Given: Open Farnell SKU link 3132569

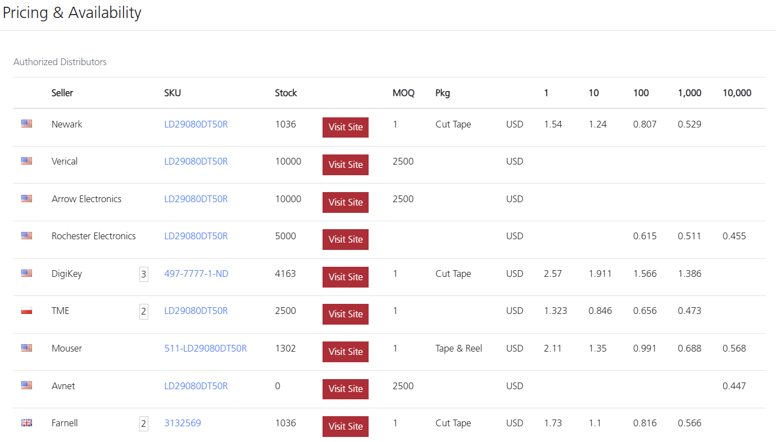Looking at the screenshot, I should coord(182,423).
